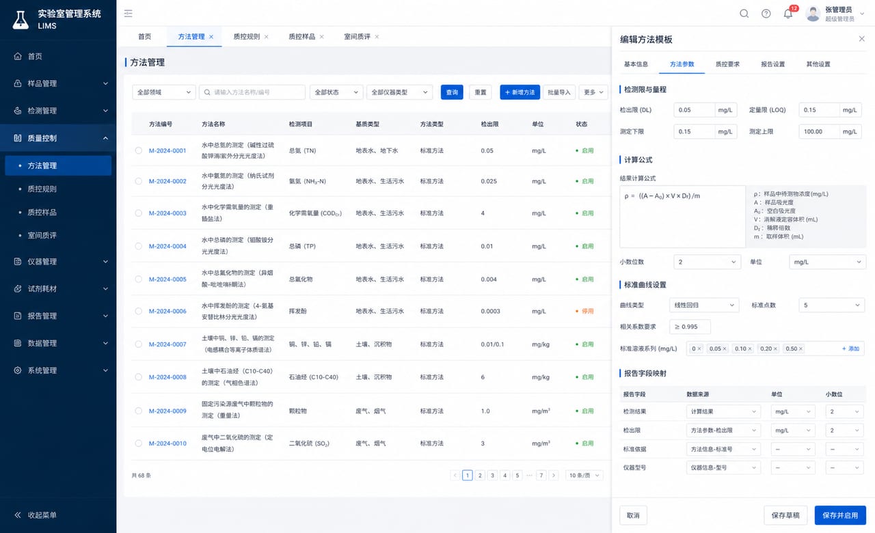Click the 检测管理 sidebar icon
Image resolution: width=875 pixels, height=533 pixels.
point(18,111)
